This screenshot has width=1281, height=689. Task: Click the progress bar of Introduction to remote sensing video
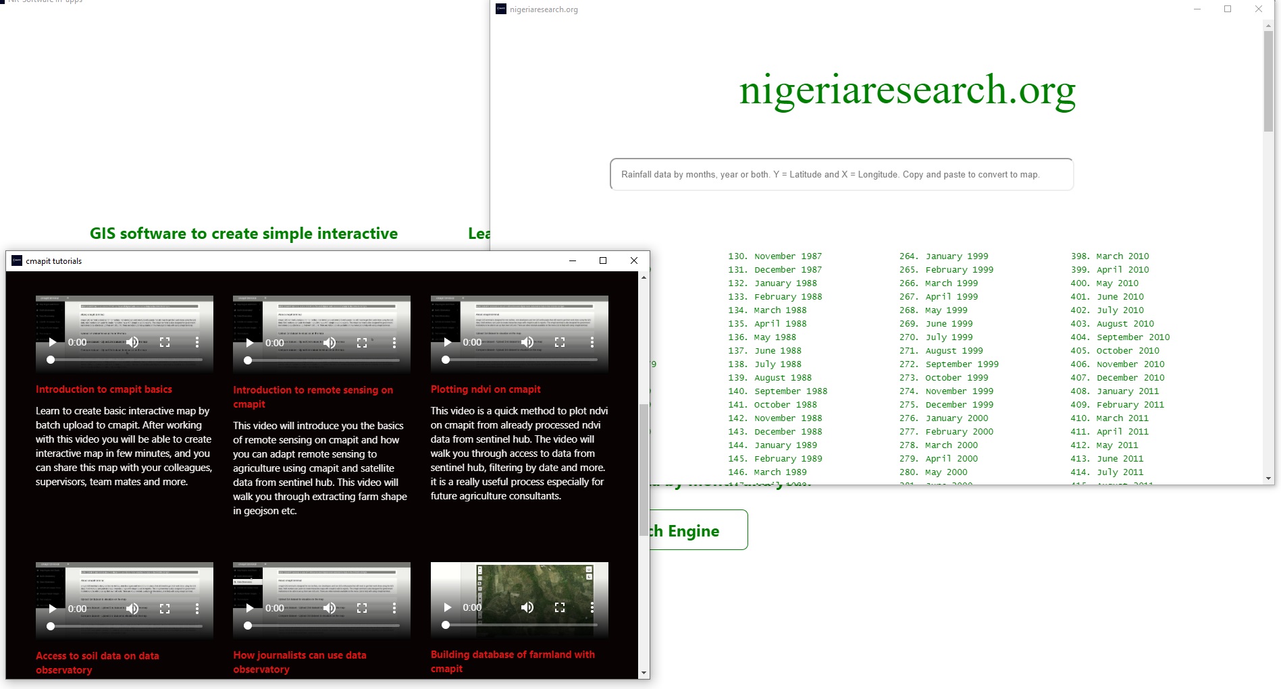coord(322,360)
